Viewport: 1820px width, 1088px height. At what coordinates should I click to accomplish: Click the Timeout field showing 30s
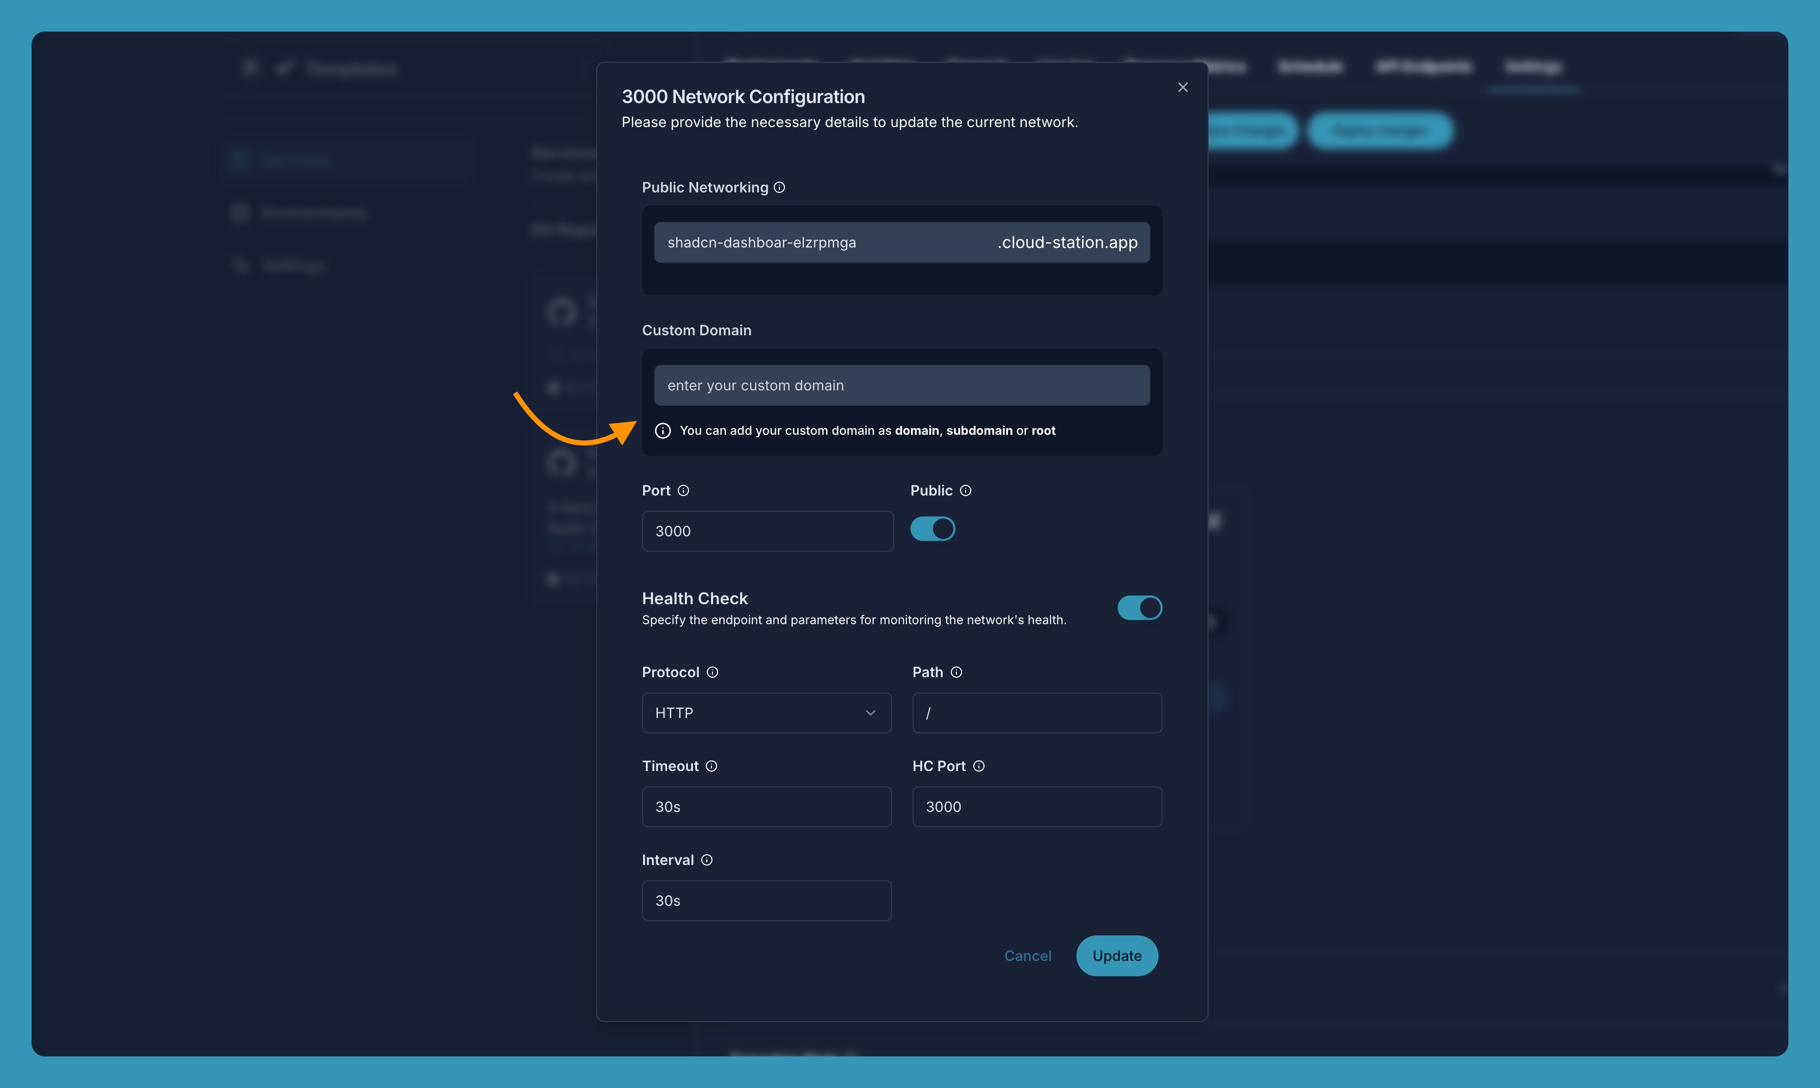[766, 806]
